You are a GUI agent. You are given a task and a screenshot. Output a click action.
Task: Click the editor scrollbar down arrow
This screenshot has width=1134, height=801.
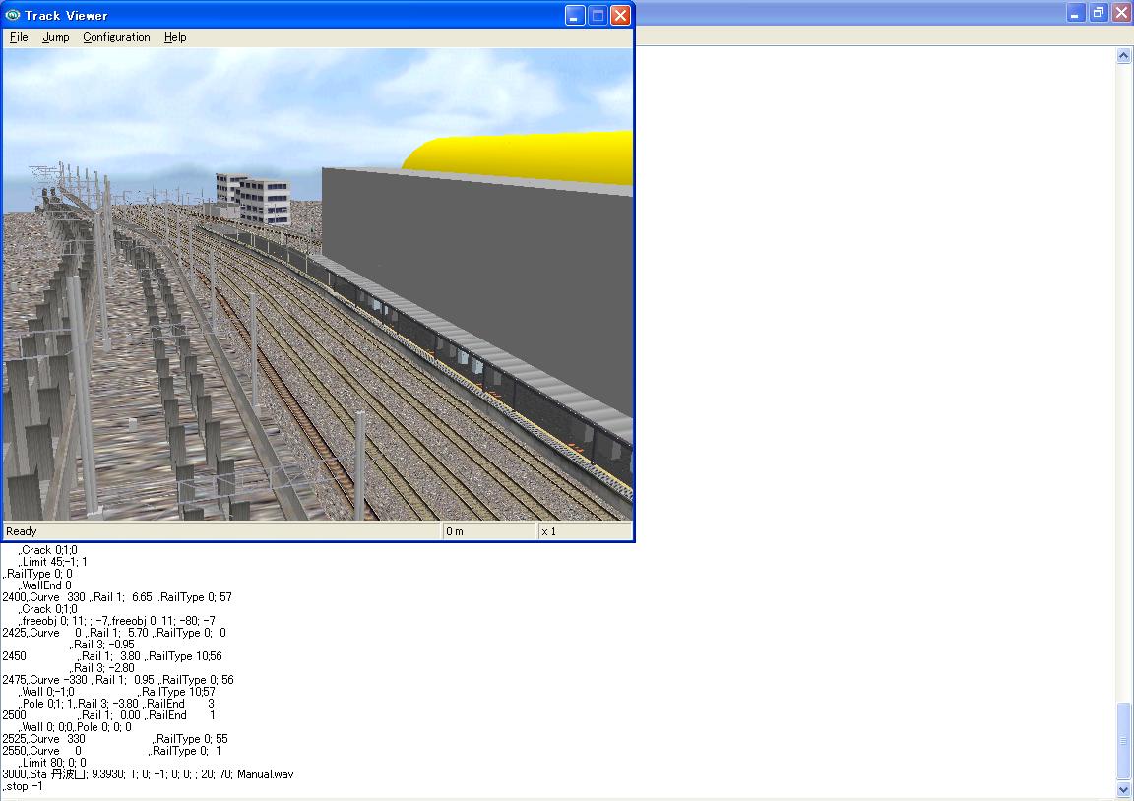click(1124, 789)
